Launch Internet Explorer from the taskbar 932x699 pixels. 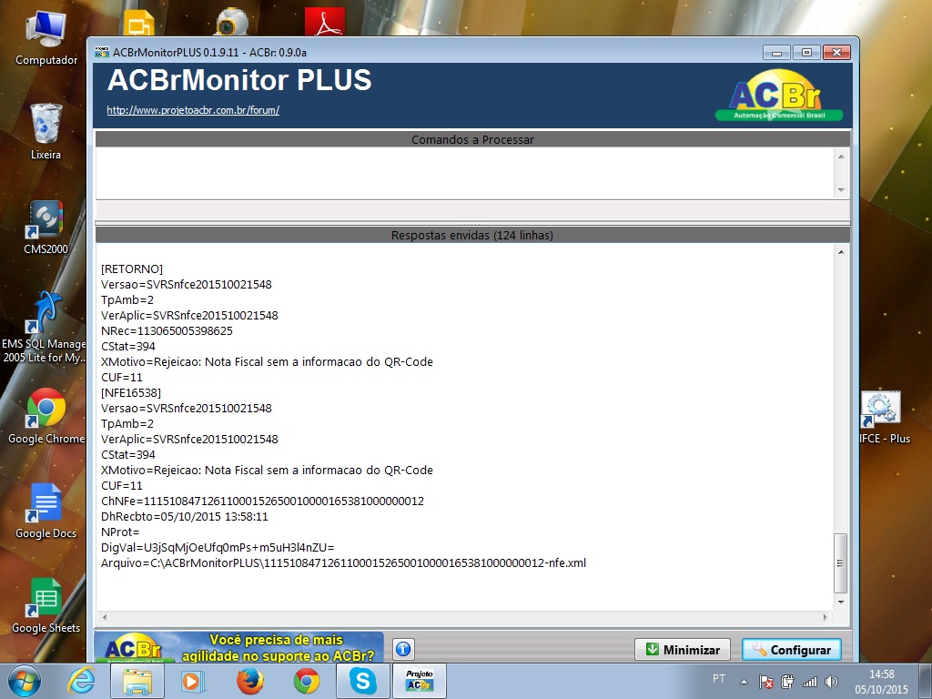[81, 681]
